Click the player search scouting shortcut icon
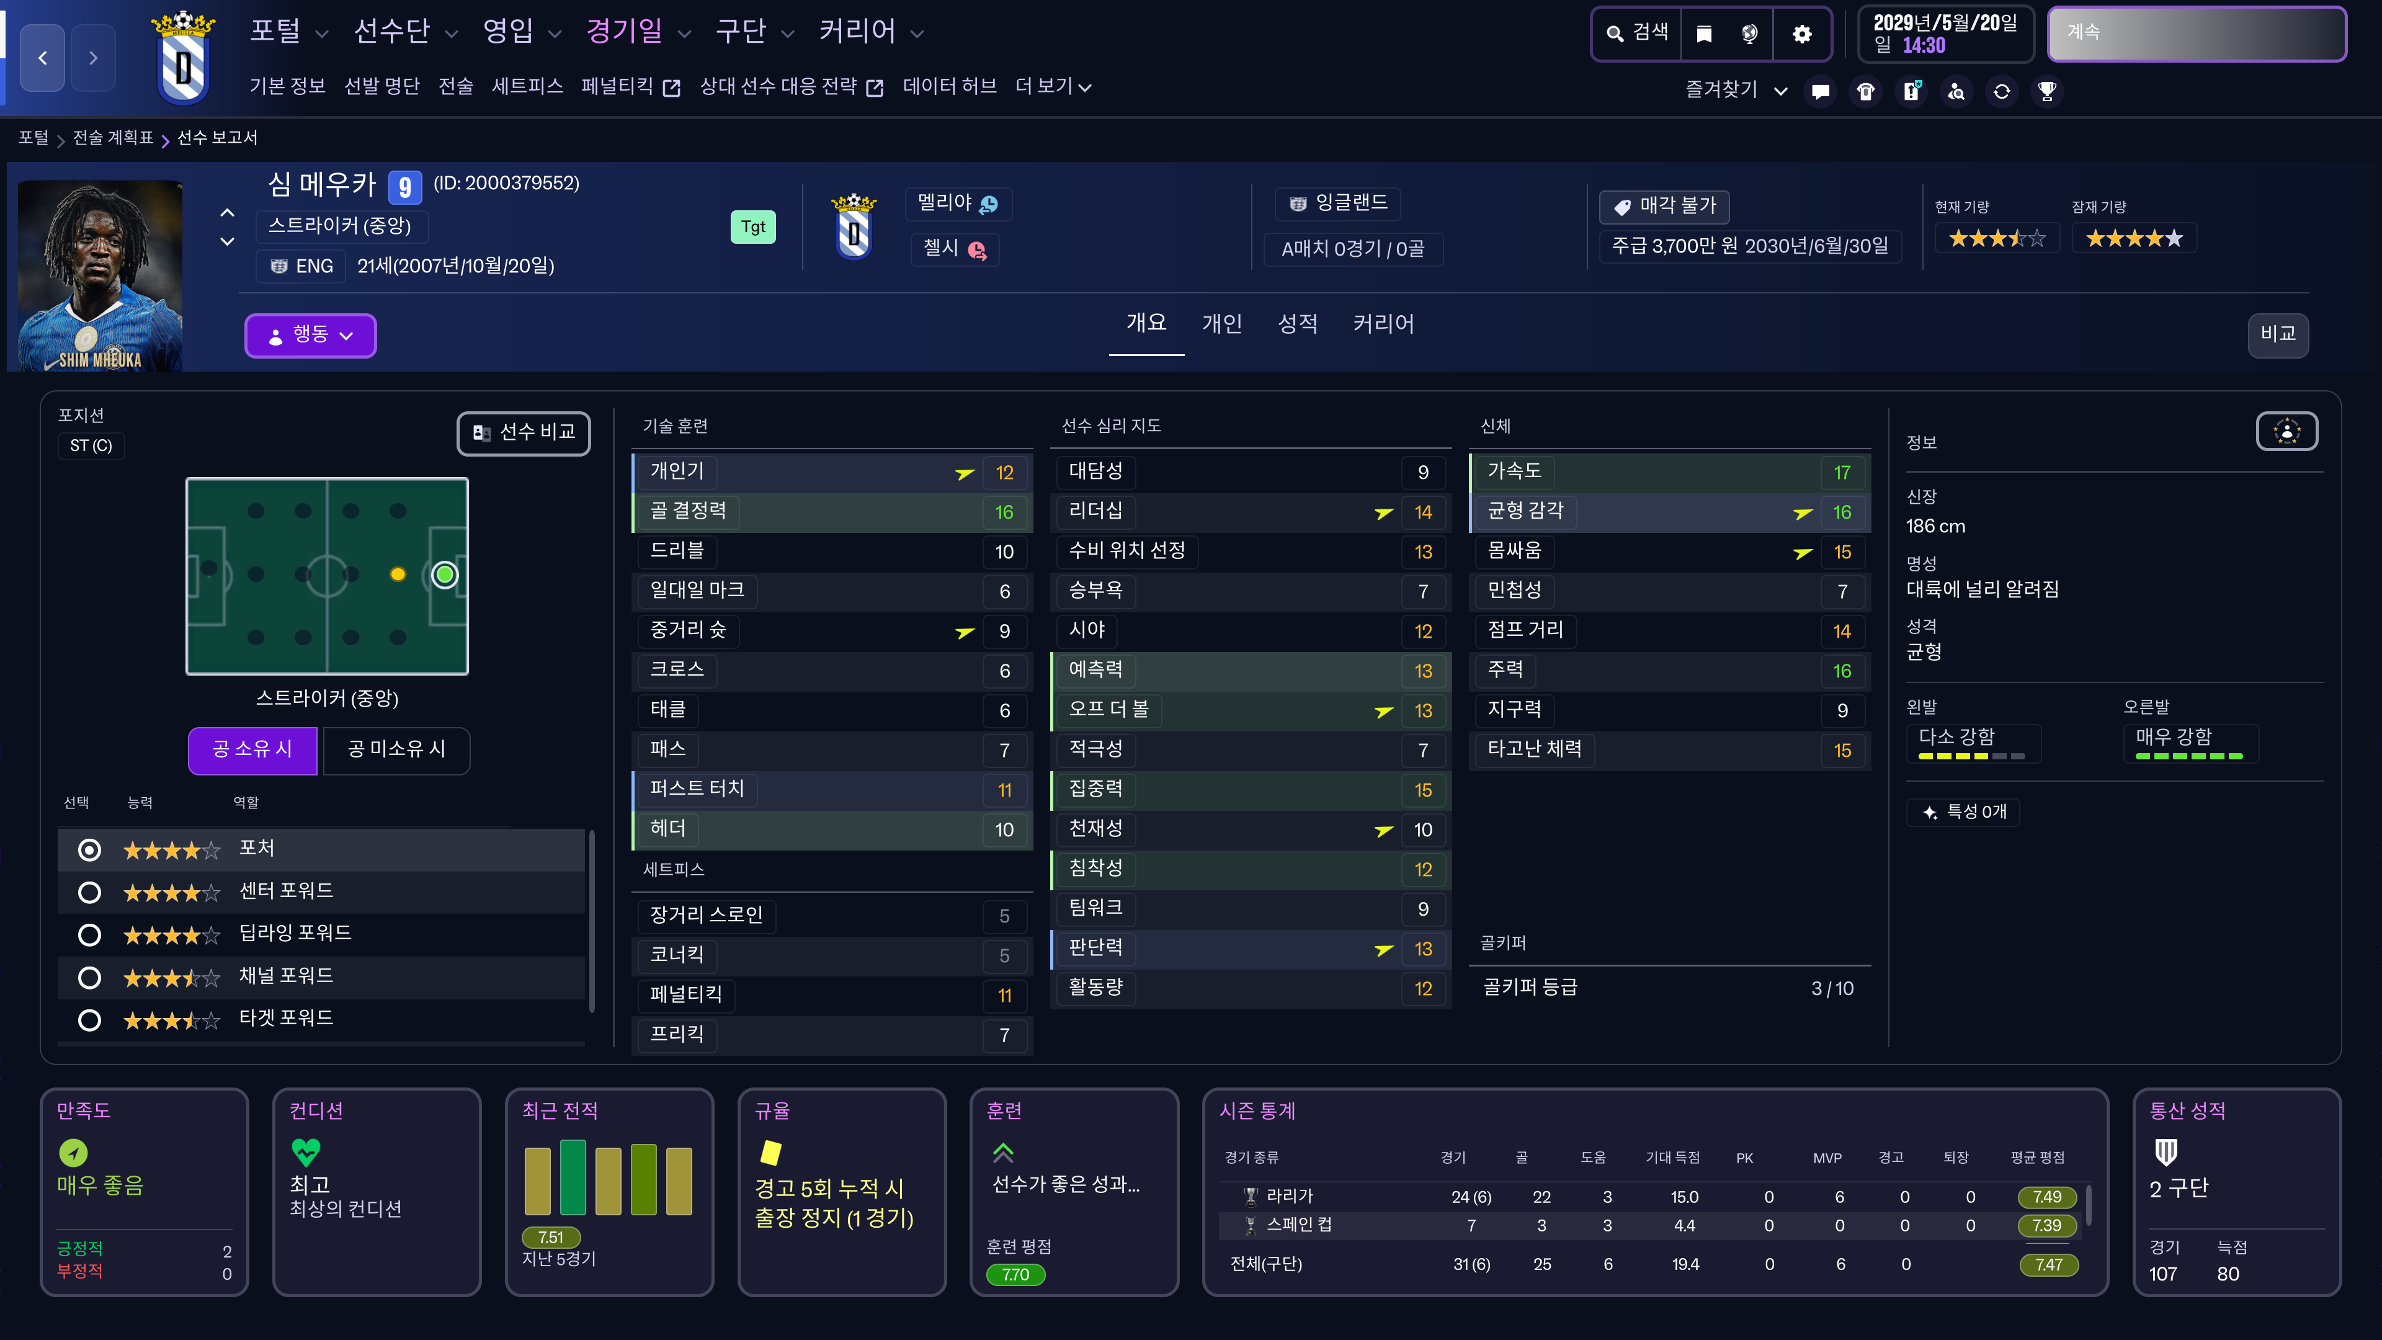 click(x=1956, y=92)
